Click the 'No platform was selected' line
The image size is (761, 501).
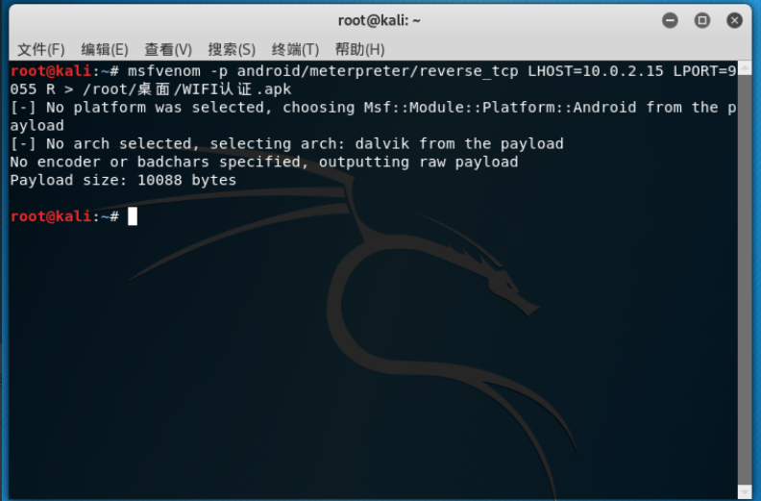[x=373, y=116]
